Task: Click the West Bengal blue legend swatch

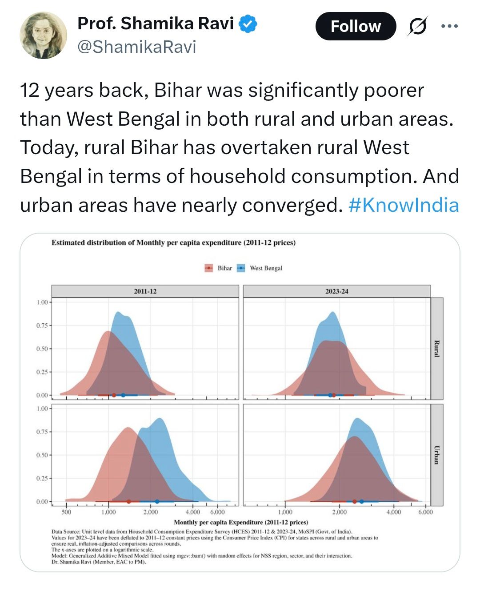Action: coord(241,268)
